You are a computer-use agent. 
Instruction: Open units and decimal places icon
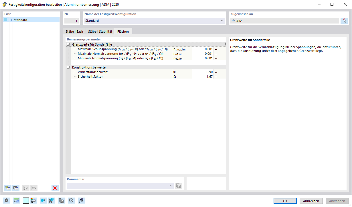tap(16, 200)
